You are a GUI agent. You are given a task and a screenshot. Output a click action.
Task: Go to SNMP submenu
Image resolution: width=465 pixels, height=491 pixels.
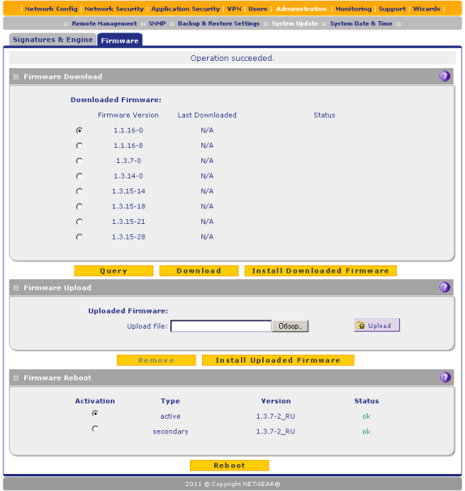tap(157, 24)
